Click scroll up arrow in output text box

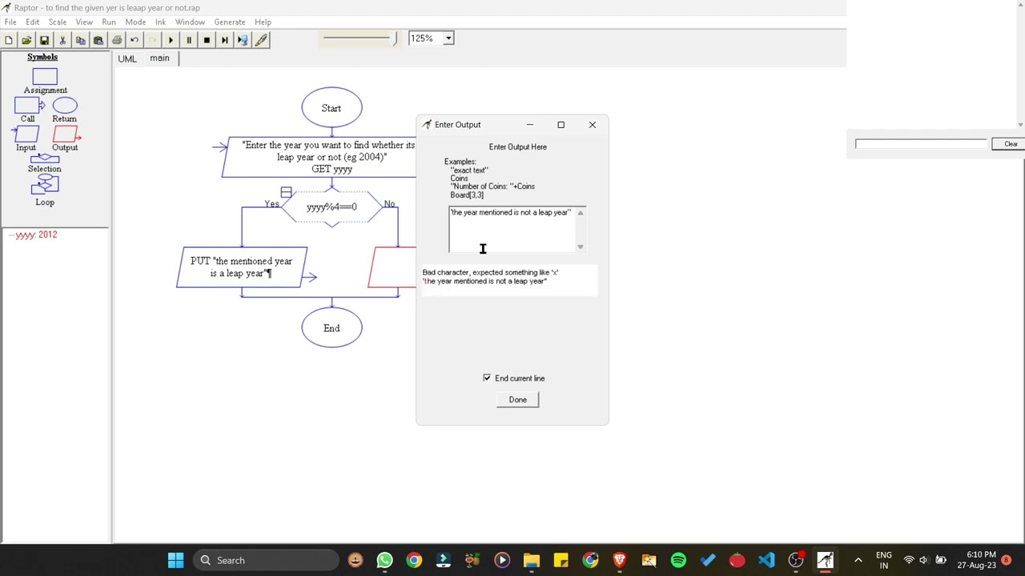click(x=581, y=213)
